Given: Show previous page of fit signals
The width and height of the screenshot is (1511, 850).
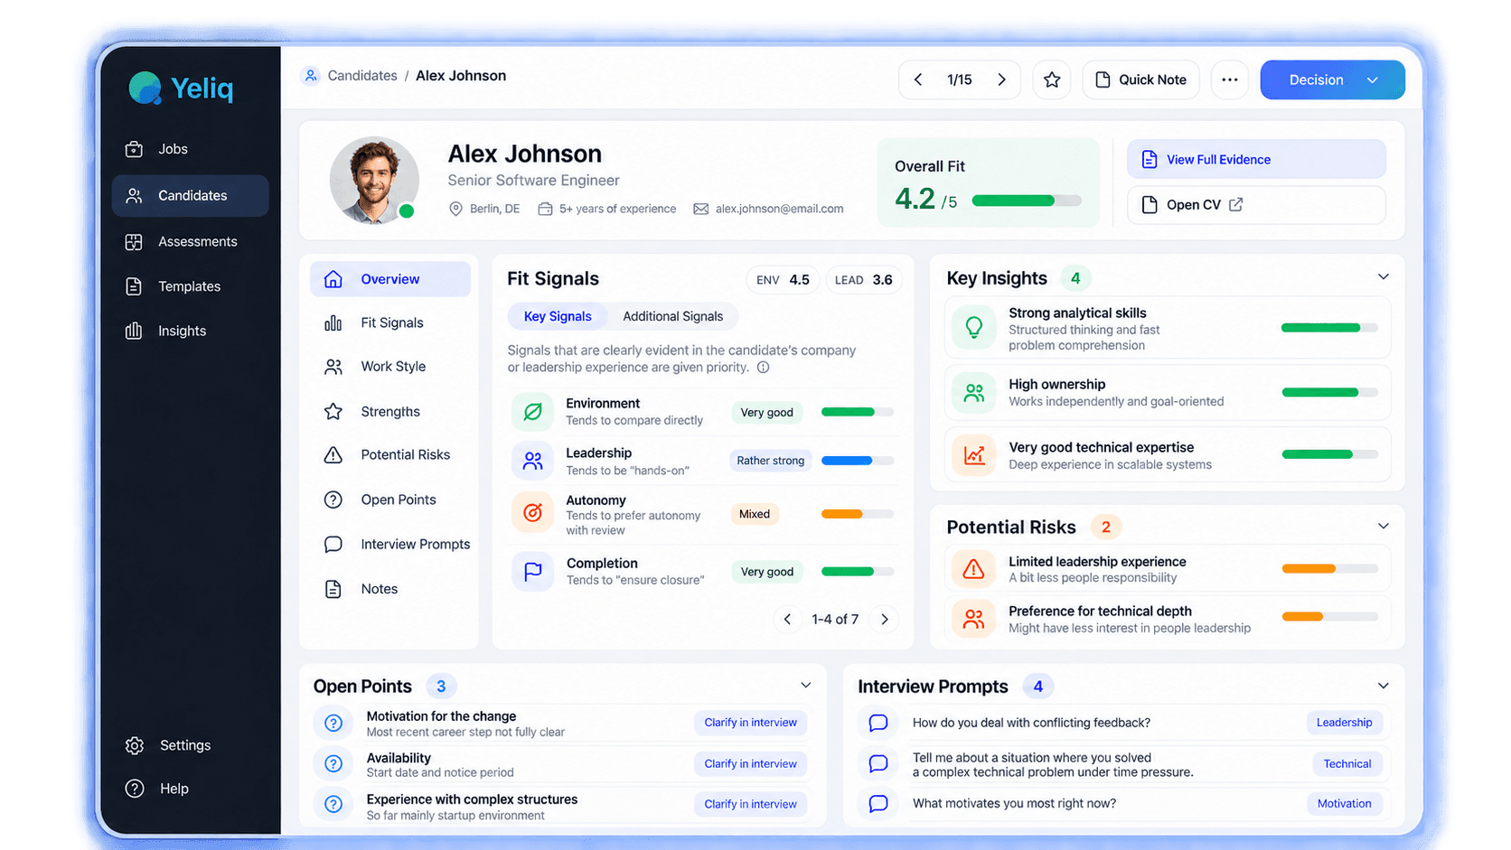Looking at the screenshot, I should [787, 619].
